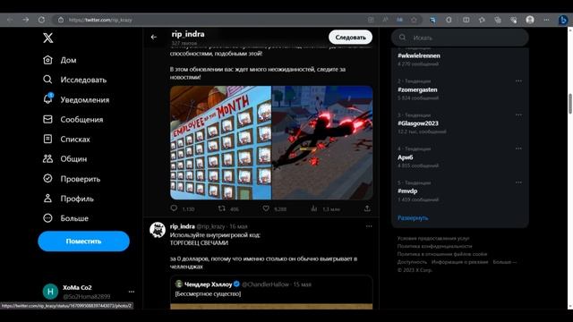This screenshot has width=573, height=322.
Task: Open @rip_krazy handle on the tweet
Action: (x=211, y=226)
